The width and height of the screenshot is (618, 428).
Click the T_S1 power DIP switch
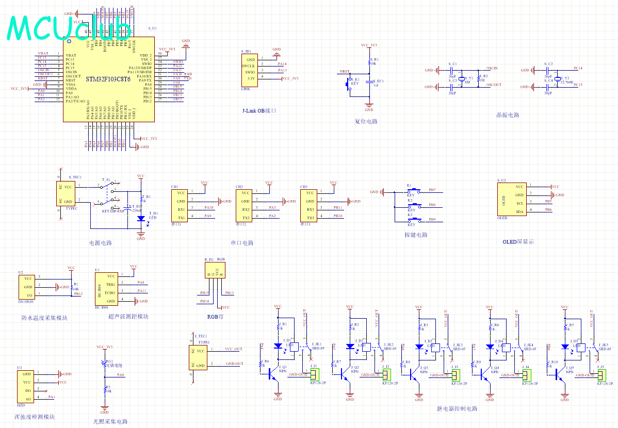[108, 195]
